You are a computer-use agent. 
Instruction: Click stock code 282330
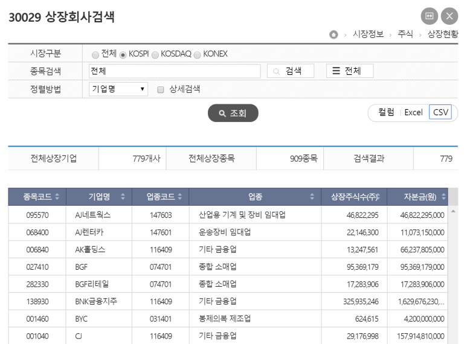[37, 284]
